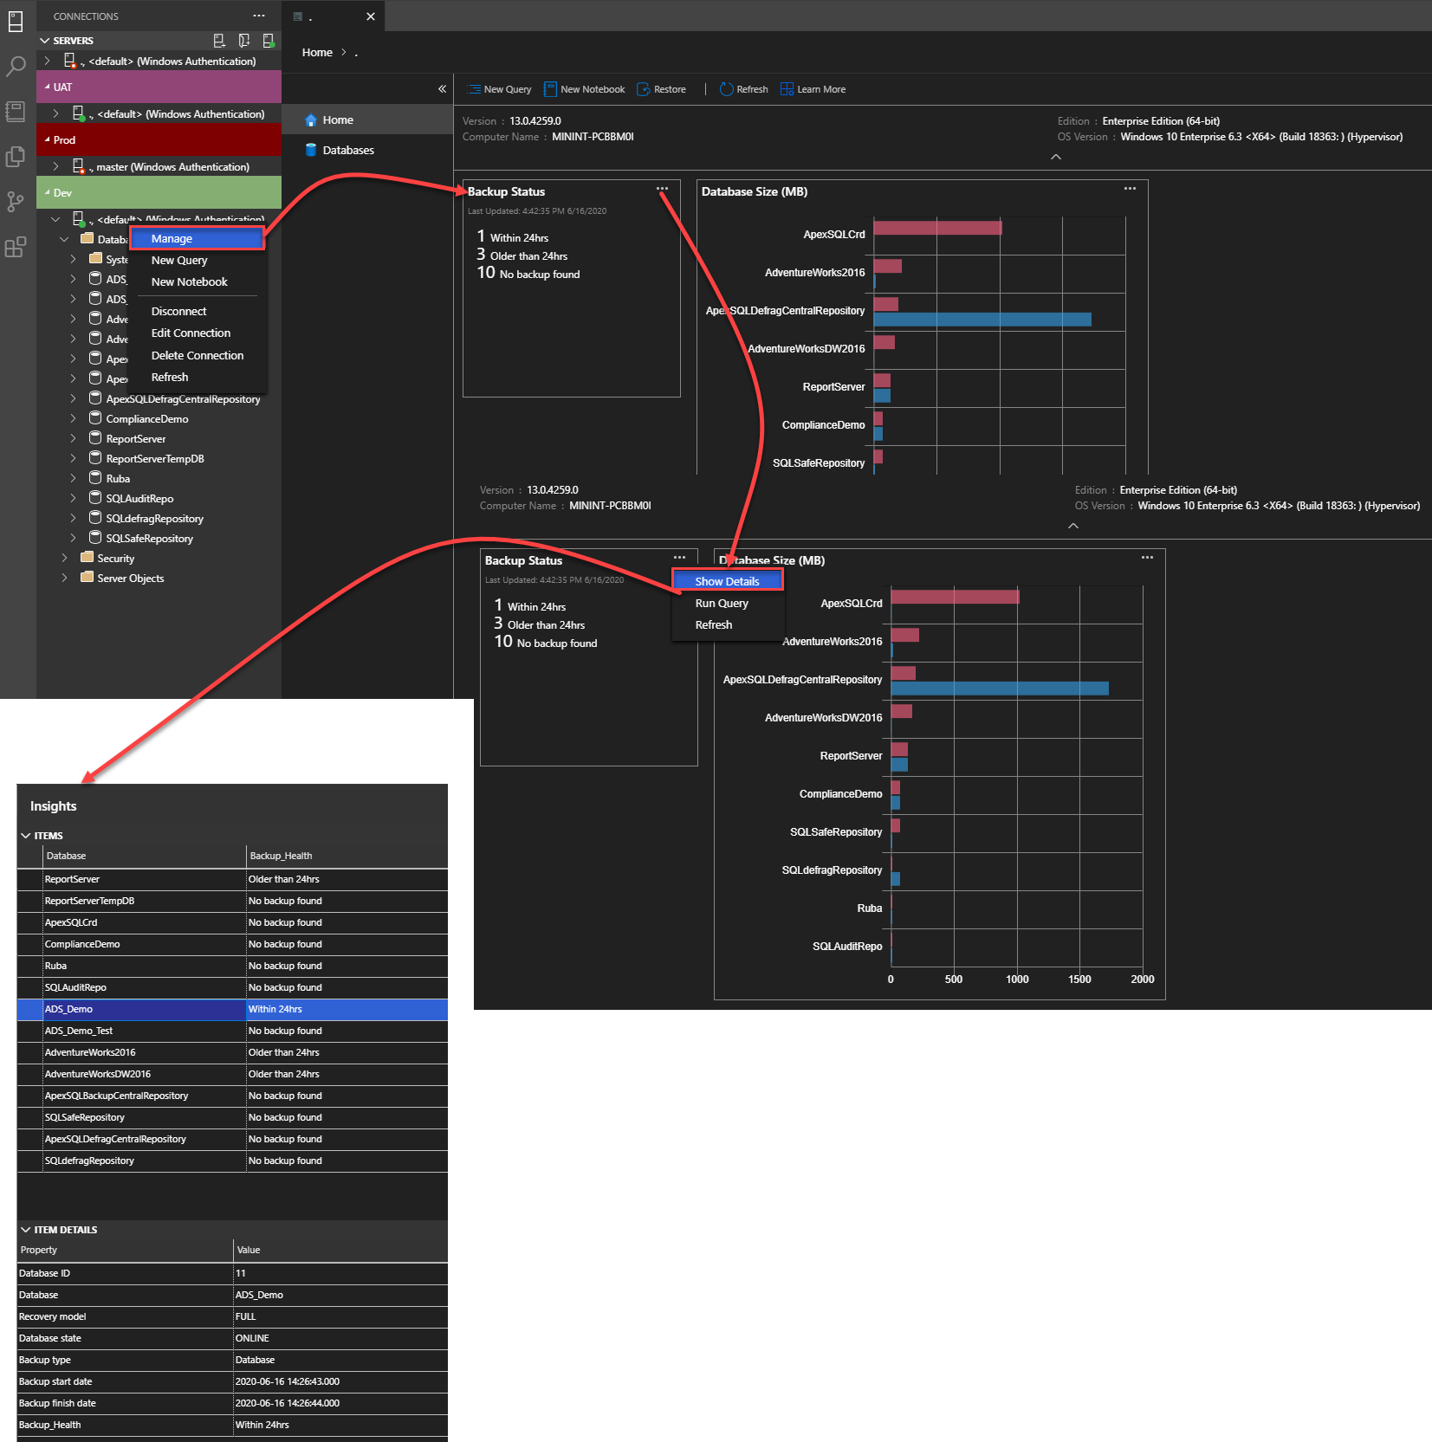The height and width of the screenshot is (1442, 1432).
Task: Choose Refresh from the widget menu
Action: [x=728, y=624]
